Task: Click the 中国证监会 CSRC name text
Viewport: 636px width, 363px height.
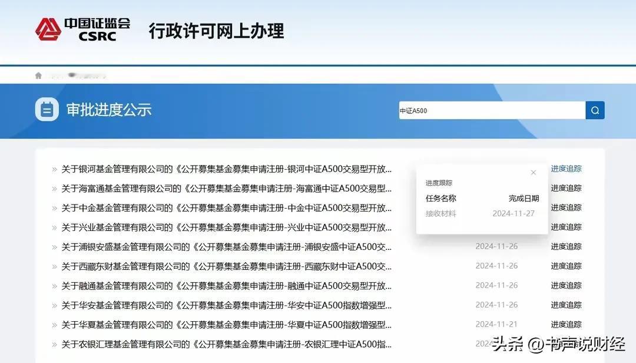Action: tap(97, 29)
